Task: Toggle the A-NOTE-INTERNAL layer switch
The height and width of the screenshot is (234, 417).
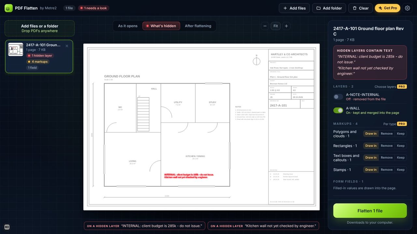Action: click(x=338, y=97)
